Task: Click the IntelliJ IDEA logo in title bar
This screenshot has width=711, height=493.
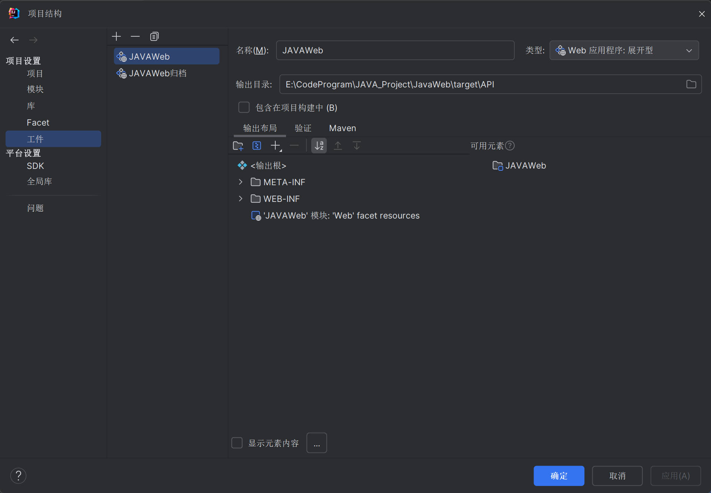Action: (x=14, y=13)
